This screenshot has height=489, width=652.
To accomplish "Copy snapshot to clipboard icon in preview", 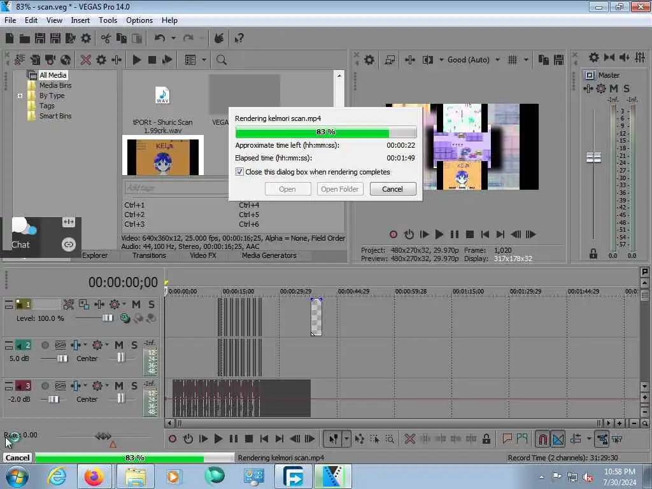I will [x=544, y=60].
